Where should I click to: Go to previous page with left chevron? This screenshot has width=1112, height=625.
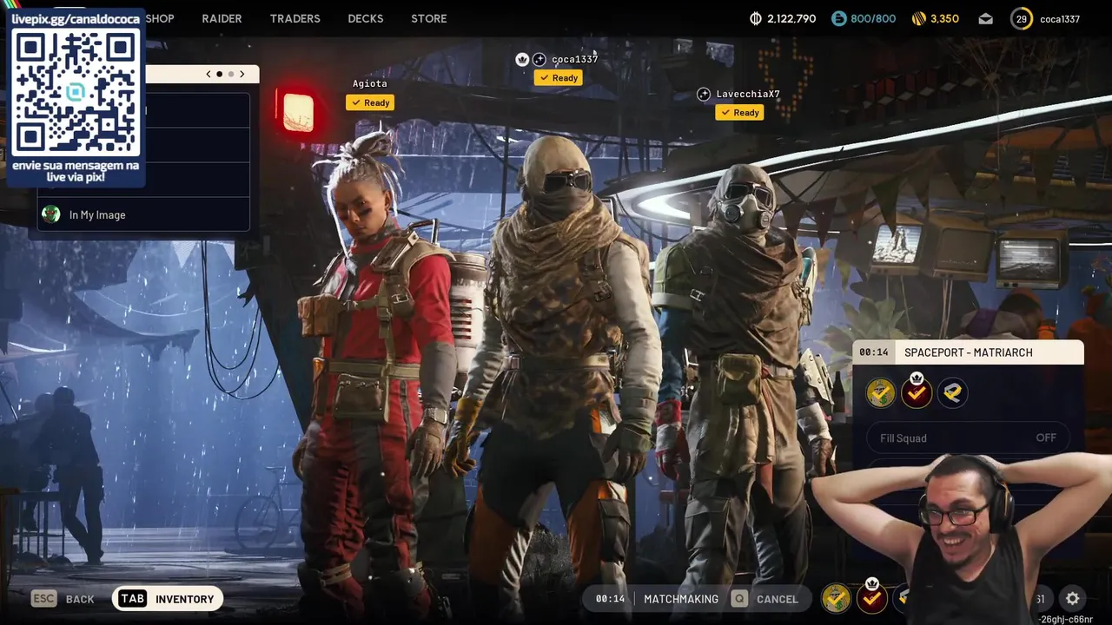208,74
